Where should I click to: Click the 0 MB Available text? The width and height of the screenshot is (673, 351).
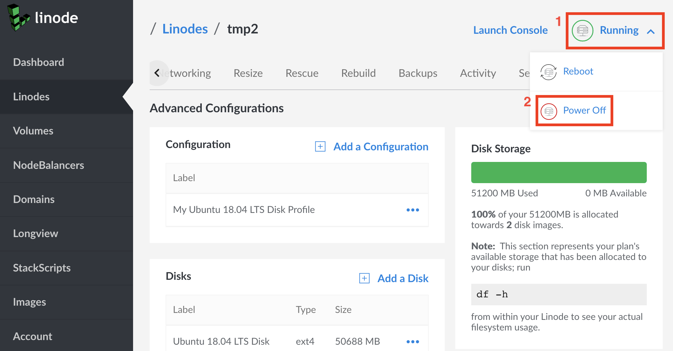(x=616, y=193)
